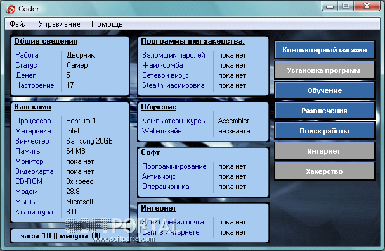Click the Программирование label
The height and width of the screenshot is (251, 385).
pos(174,166)
